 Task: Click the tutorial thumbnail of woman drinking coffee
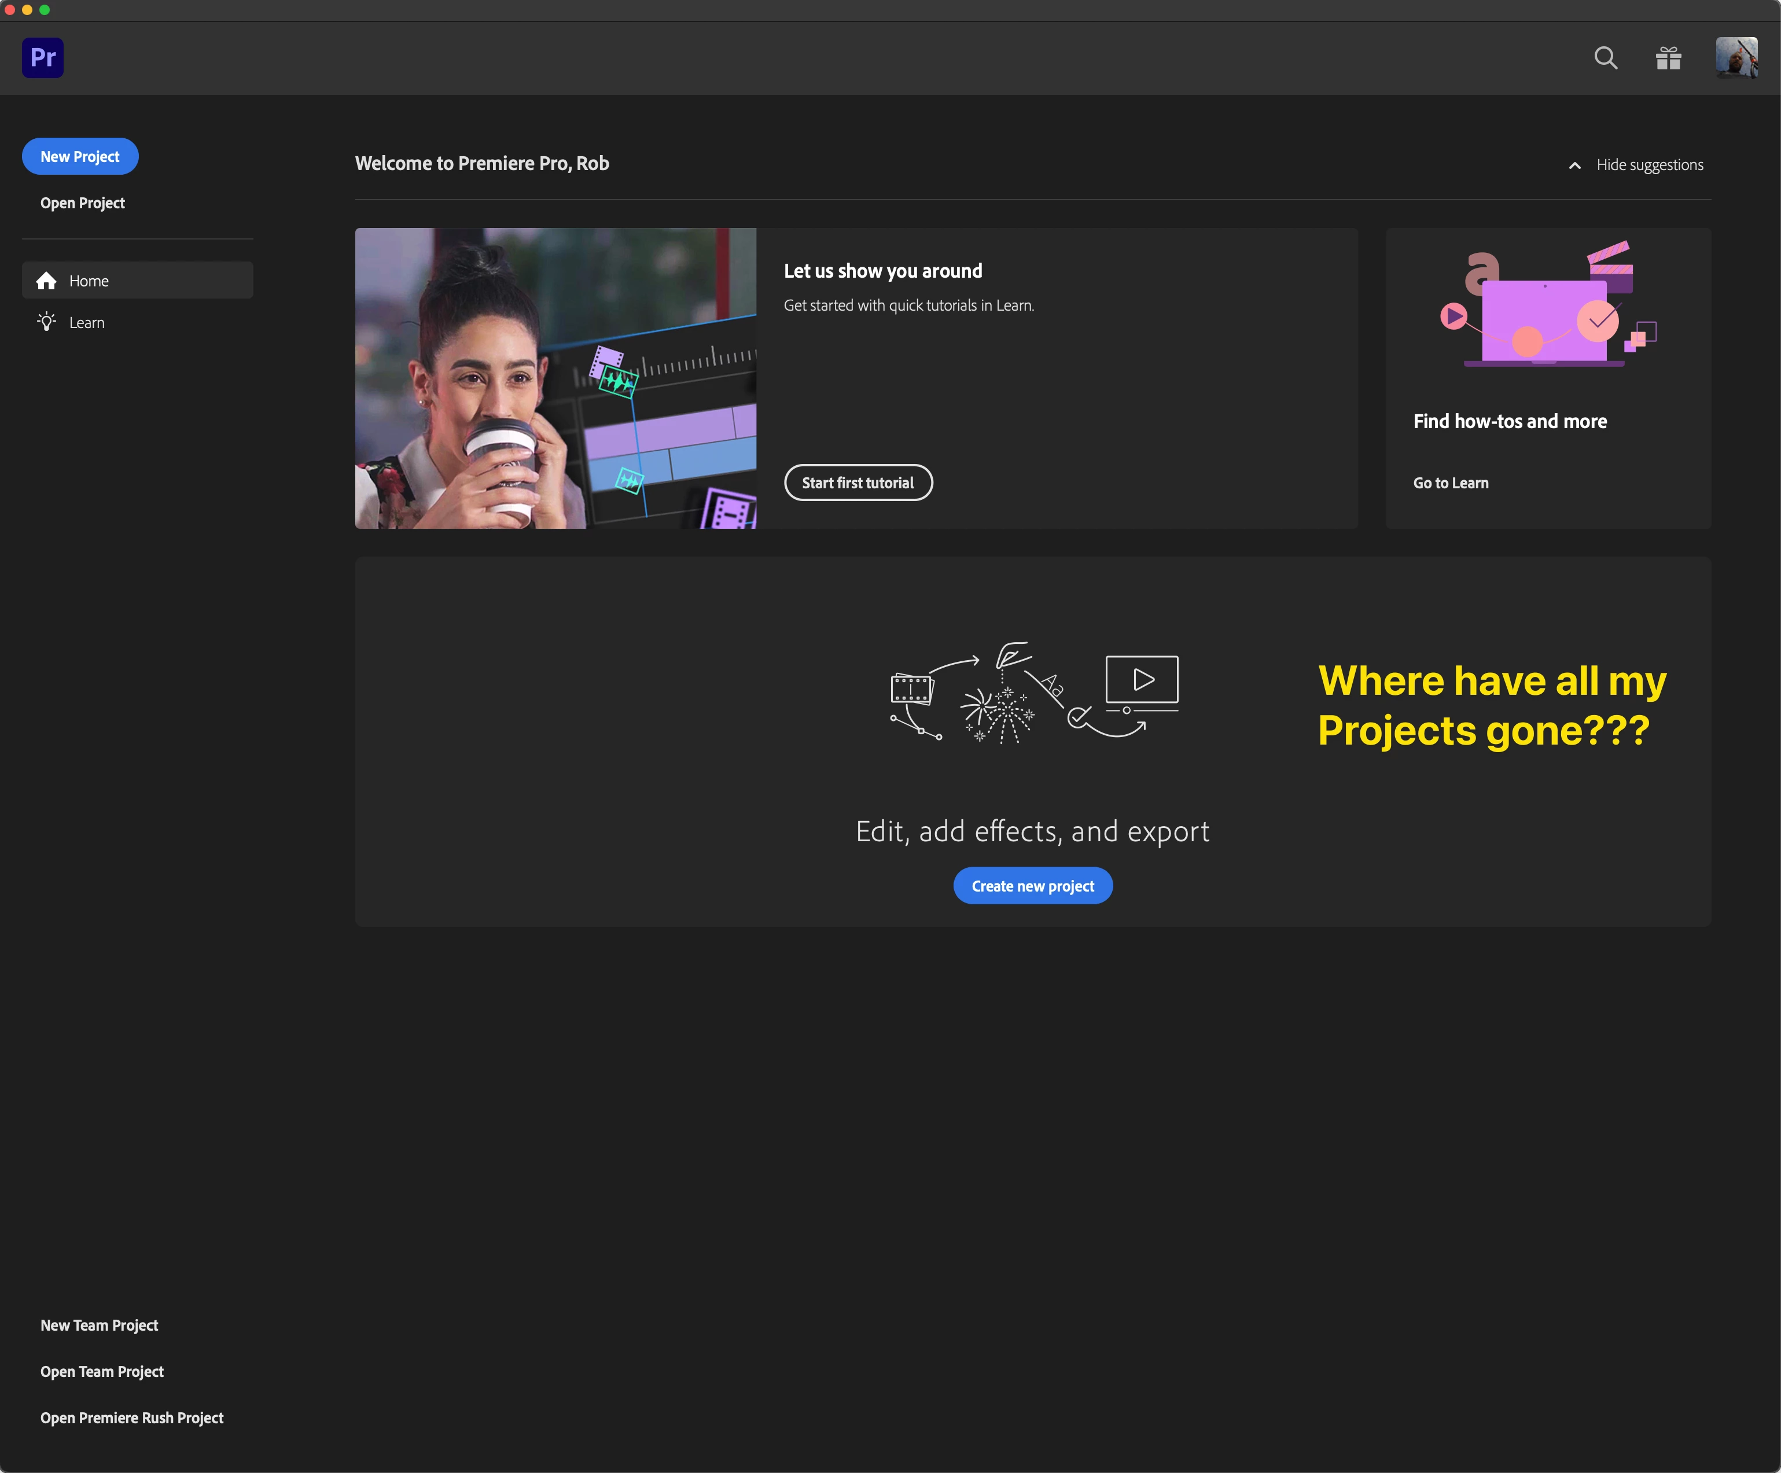click(555, 378)
